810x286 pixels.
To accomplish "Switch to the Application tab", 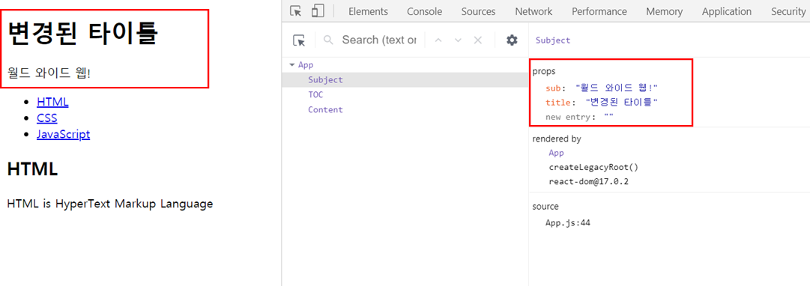I will (726, 11).
